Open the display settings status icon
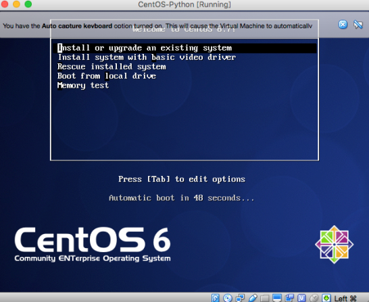The width and height of the screenshot is (369, 302). click(277, 298)
